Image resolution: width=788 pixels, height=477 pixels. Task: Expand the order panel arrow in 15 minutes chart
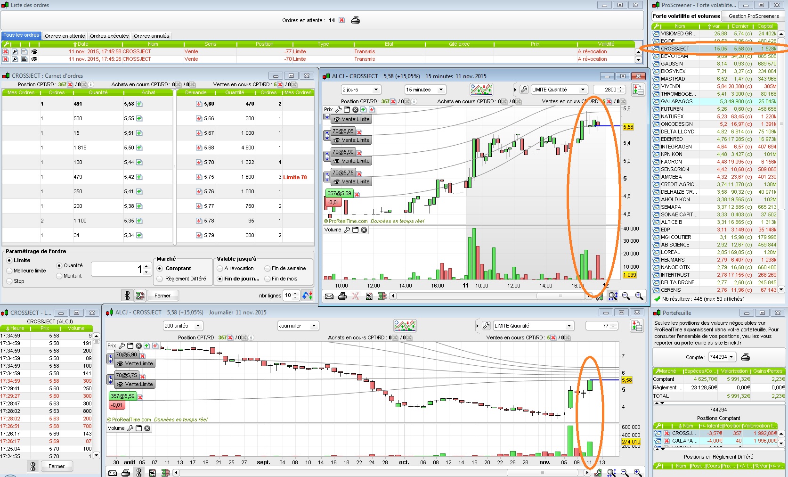[x=515, y=90]
